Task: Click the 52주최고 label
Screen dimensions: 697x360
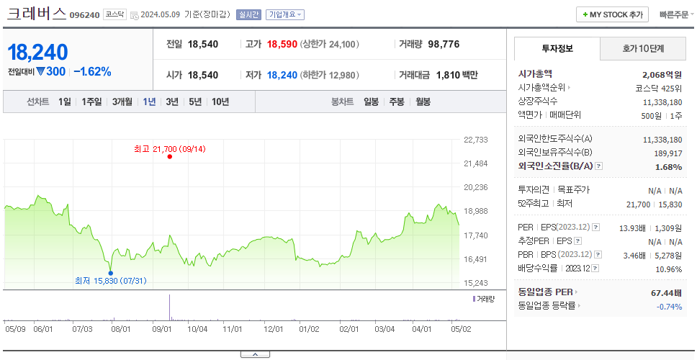Action: click(534, 204)
